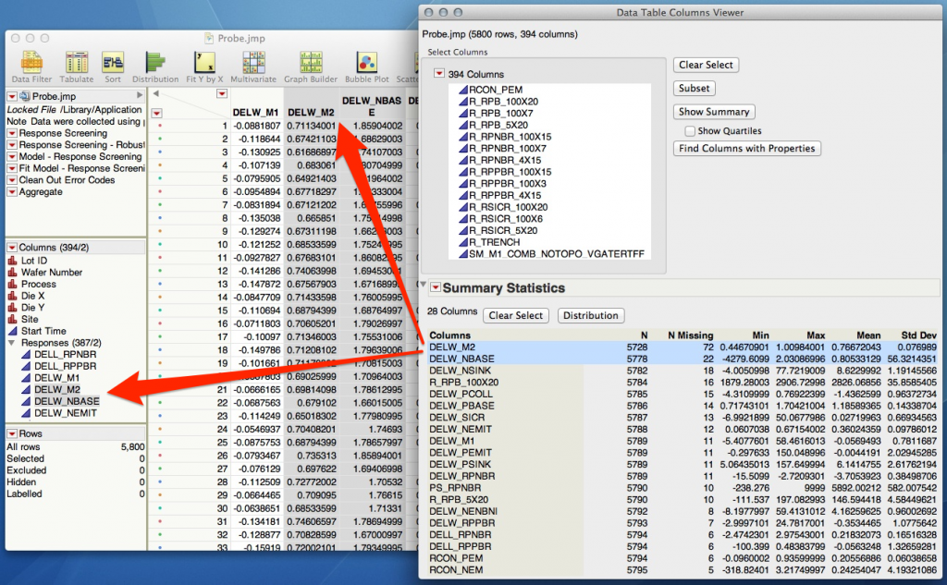
Task: Open Rows panel red triangle menu
Action: (11, 434)
